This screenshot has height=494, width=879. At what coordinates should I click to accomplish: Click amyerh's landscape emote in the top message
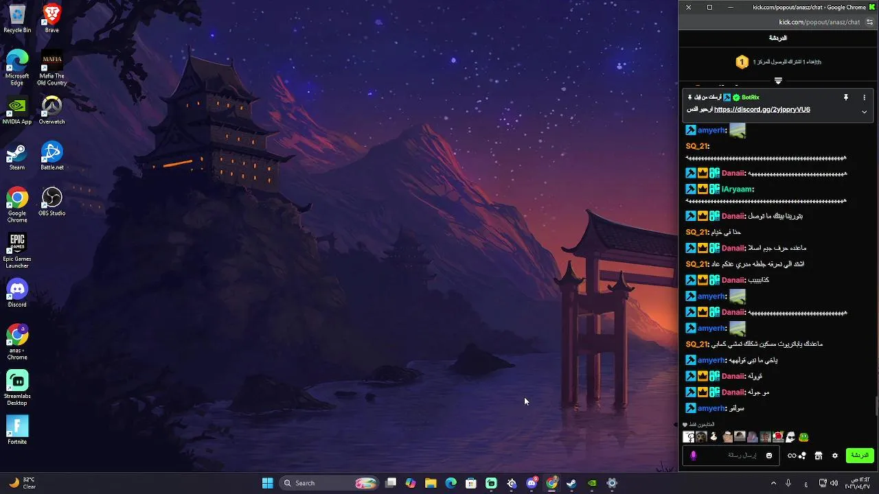coord(738,130)
